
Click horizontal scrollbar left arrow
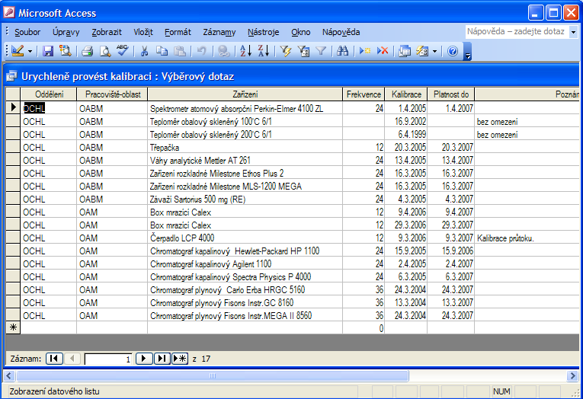coord(9,375)
